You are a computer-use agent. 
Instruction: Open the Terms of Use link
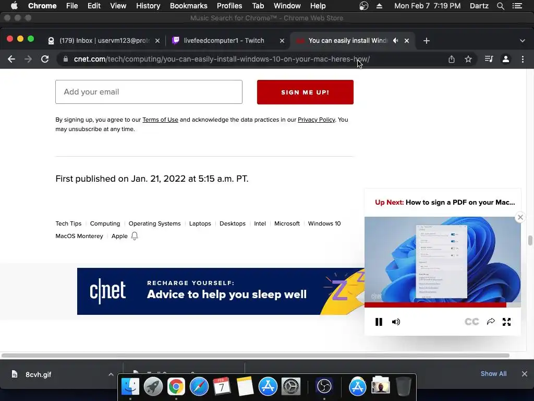(160, 120)
